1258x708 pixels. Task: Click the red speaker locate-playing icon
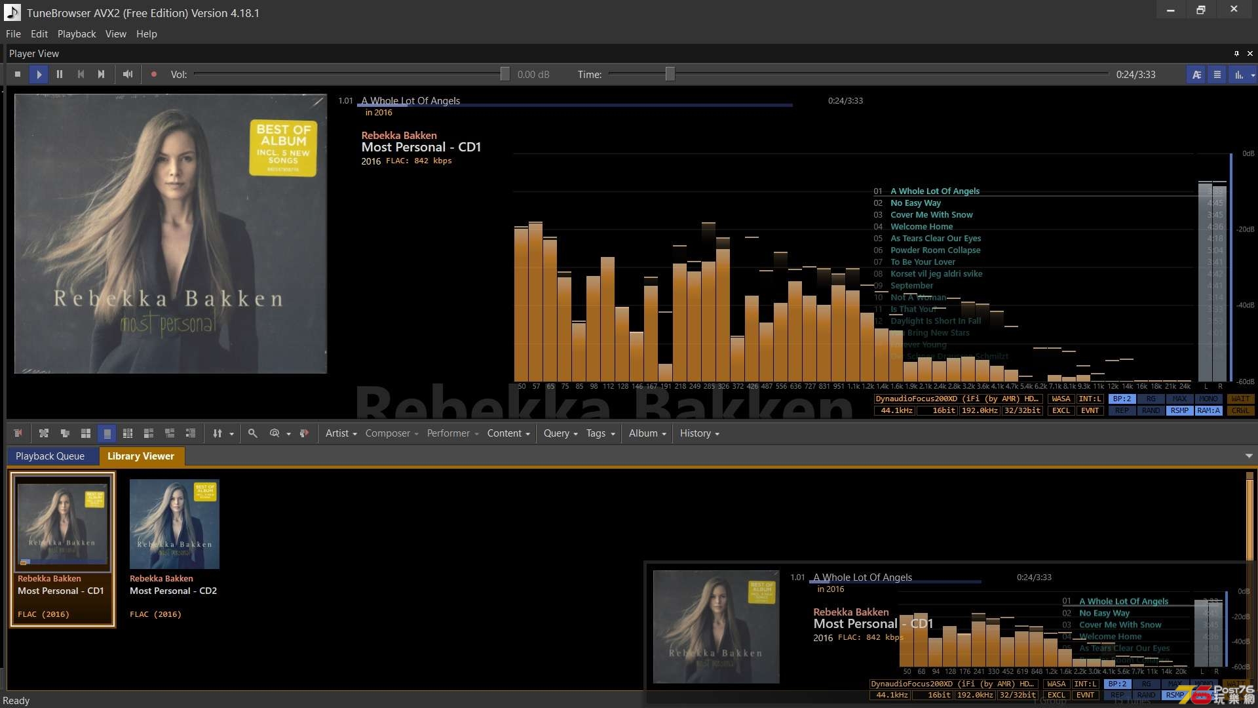[304, 433]
